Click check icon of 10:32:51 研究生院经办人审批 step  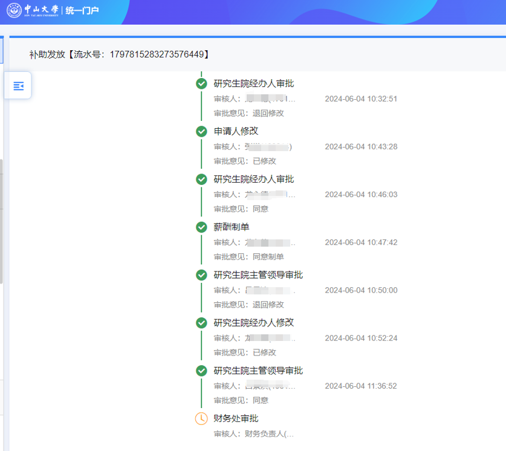pos(201,83)
